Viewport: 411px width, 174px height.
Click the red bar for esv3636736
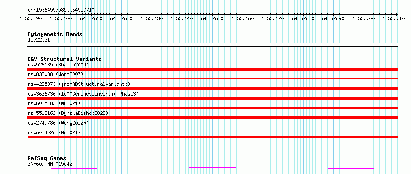click(x=212, y=98)
